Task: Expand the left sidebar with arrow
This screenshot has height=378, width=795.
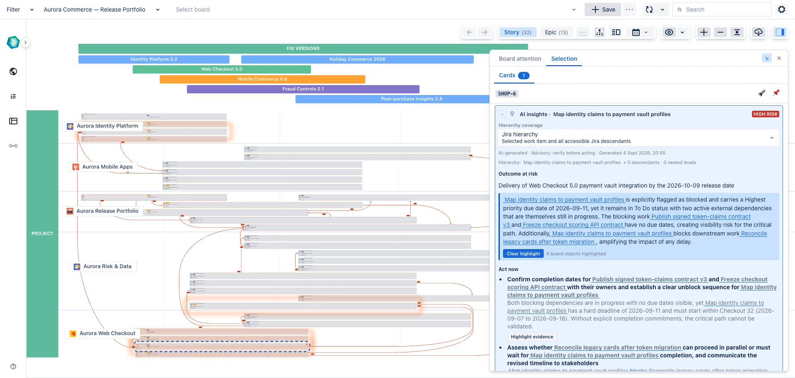Action: point(26,42)
